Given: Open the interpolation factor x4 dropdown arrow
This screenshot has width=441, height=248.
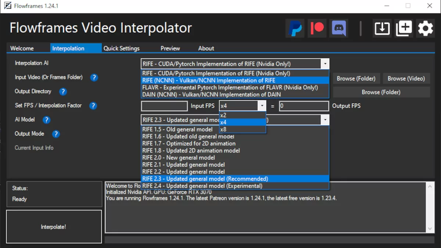Looking at the screenshot, I should click(262, 106).
